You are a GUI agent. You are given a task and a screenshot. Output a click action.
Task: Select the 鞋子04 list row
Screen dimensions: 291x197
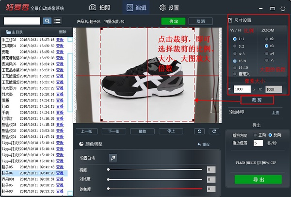34,173
